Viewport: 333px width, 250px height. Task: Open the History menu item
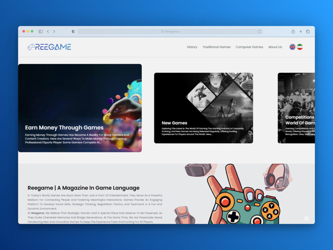pyautogui.click(x=192, y=47)
